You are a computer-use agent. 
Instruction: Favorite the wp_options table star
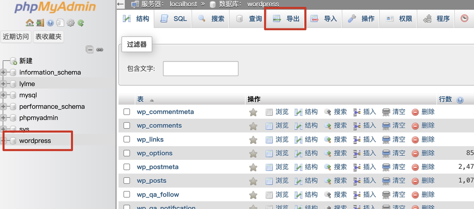pos(253,153)
